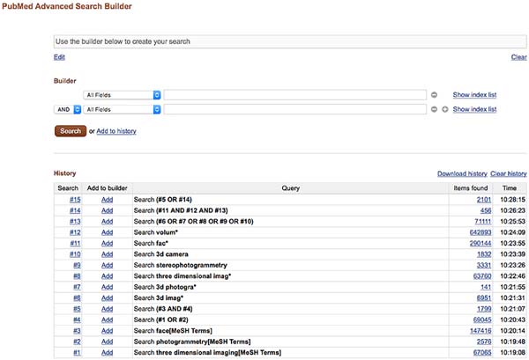Open Edit link under the search box
Screen dimensions: 529x360
click(59, 57)
